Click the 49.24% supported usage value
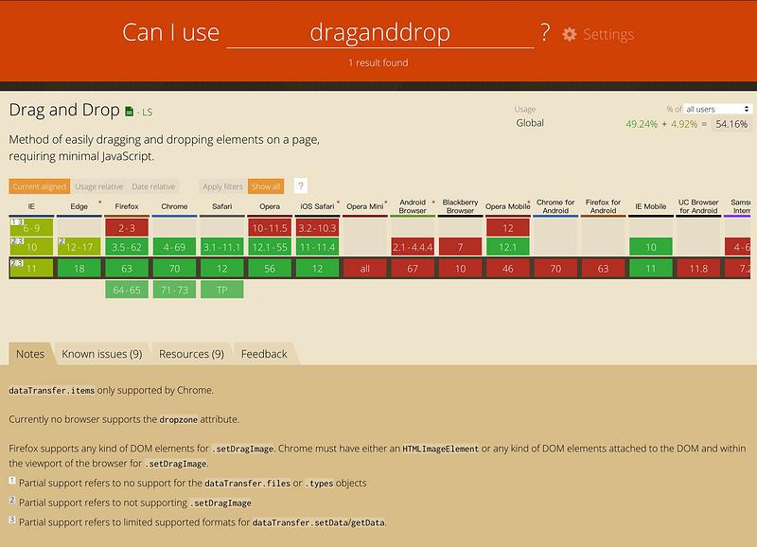The width and height of the screenshot is (757, 547). point(642,124)
